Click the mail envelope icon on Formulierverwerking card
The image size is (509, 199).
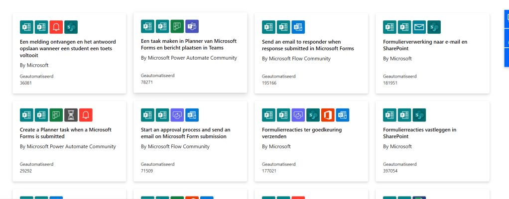click(x=420, y=27)
